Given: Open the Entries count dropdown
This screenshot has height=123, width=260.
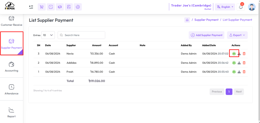Looking at the screenshot, I should pyautogui.click(x=48, y=35).
